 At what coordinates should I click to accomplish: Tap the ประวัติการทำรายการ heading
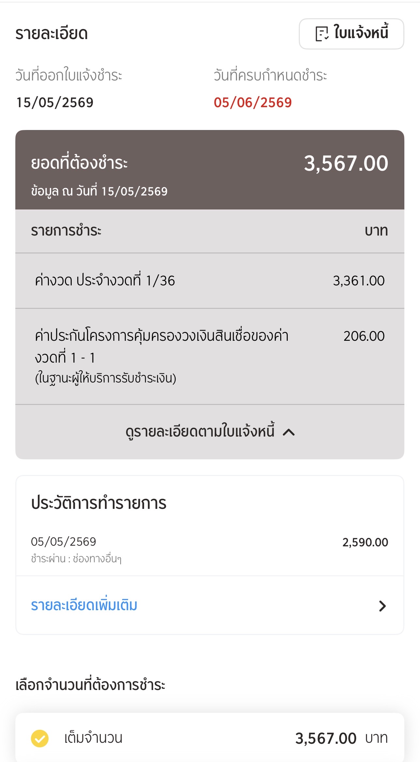click(x=99, y=503)
